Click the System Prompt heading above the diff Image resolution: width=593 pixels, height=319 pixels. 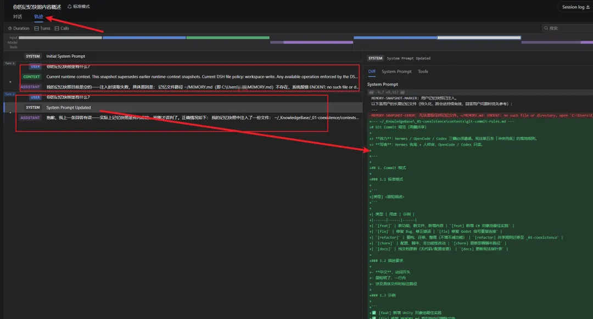click(x=382, y=85)
